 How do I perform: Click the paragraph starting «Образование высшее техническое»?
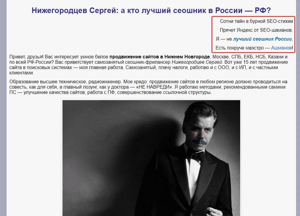click(x=148, y=87)
